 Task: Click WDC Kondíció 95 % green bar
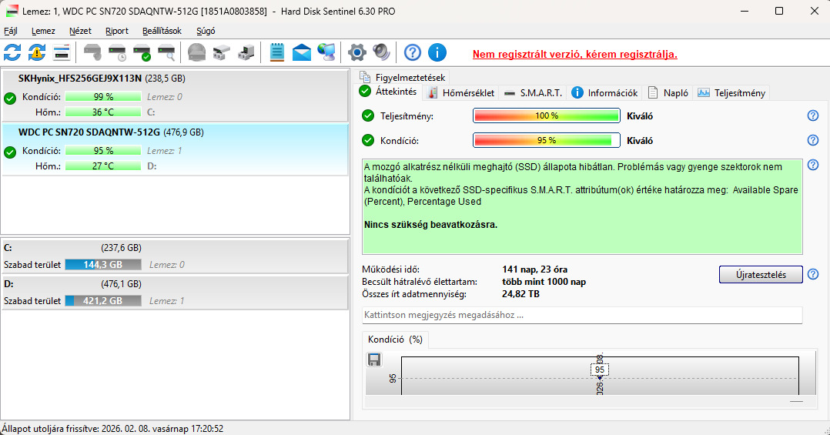(103, 151)
